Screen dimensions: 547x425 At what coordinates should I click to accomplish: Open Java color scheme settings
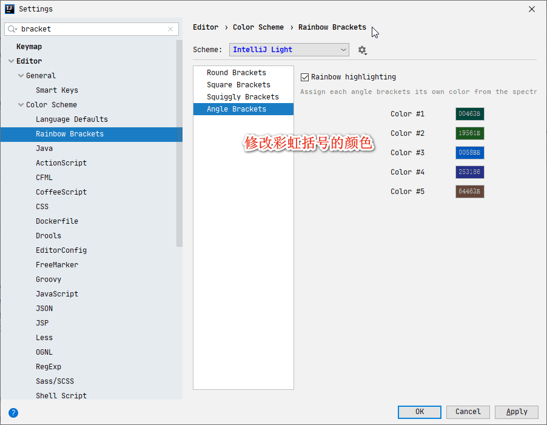click(x=44, y=149)
